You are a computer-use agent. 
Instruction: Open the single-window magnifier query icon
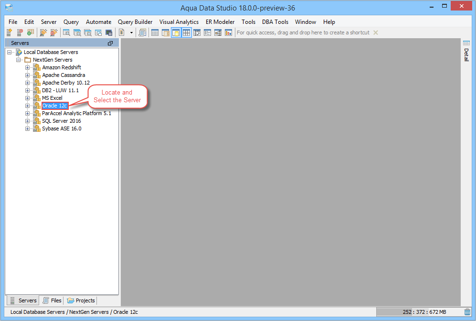point(66,32)
